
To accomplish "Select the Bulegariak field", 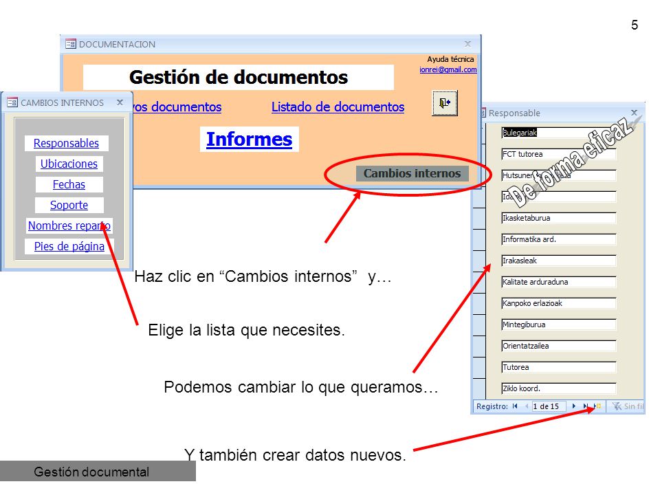I will 559,133.
